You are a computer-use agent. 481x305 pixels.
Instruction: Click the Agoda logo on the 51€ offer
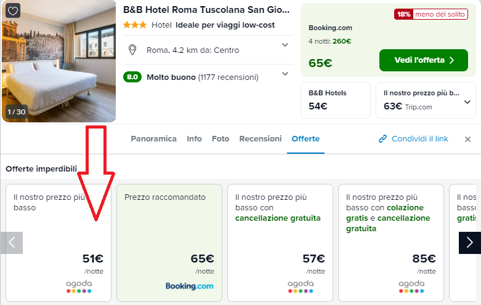[x=79, y=286]
